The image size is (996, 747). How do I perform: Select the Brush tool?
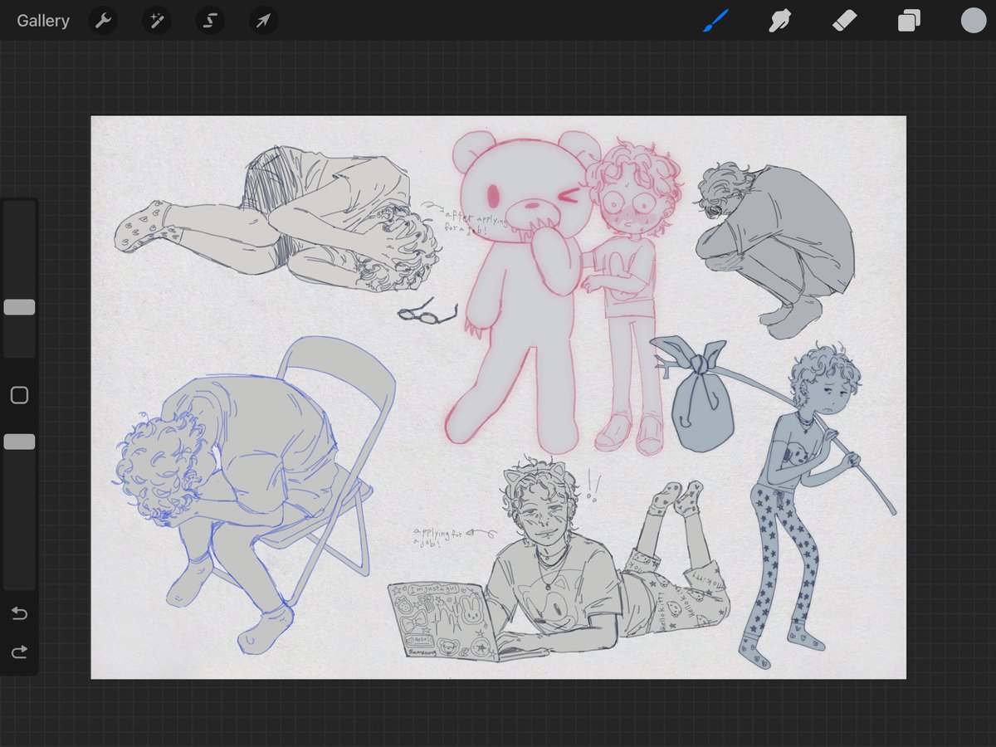[x=715, y=21]
